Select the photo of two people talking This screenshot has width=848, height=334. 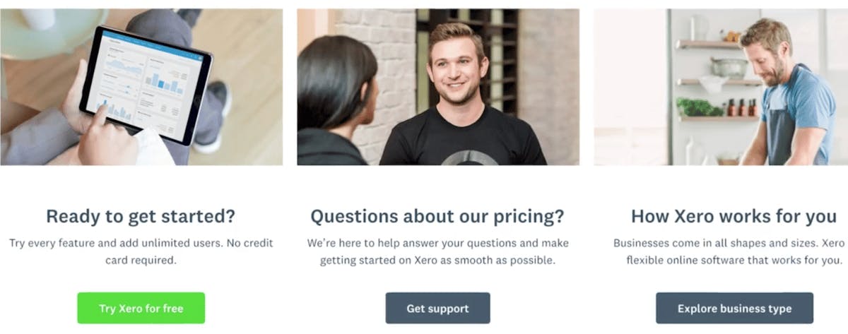coord(438,87)
